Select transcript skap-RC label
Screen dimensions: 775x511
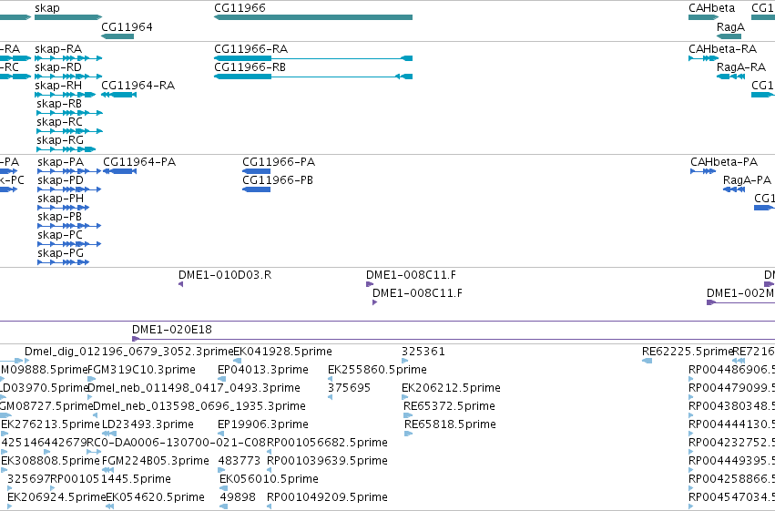coord(59,122)
